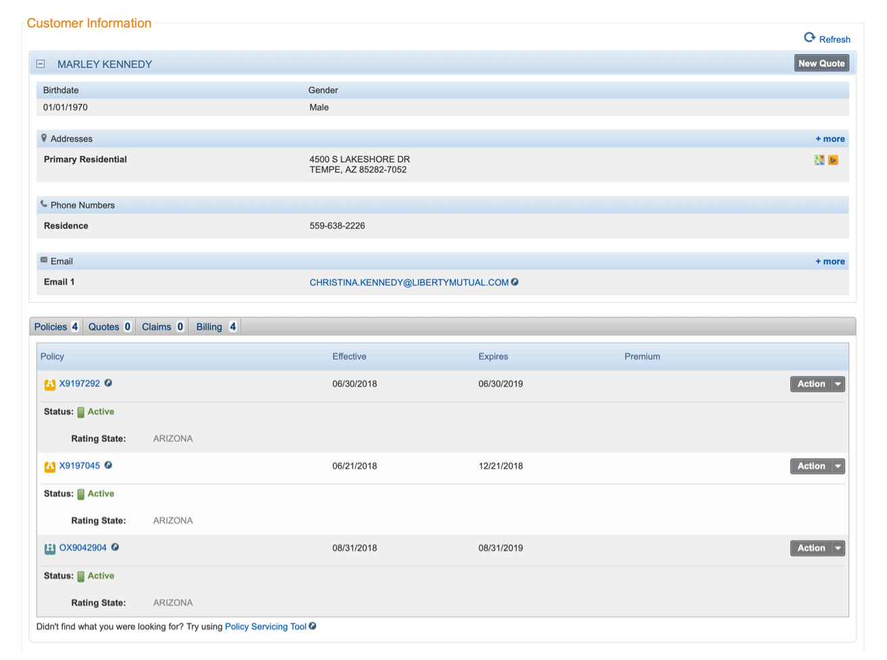The image size is (887, 660).
Task: Expand more emails with + more
Action: pyautogui.click(x=830, y=261)
